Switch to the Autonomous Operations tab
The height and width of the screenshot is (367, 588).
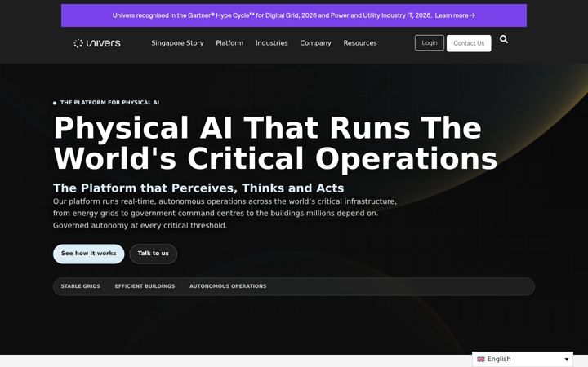(x=228, y=286)
